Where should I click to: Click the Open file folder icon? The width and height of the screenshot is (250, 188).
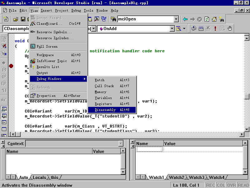(16, 19)
